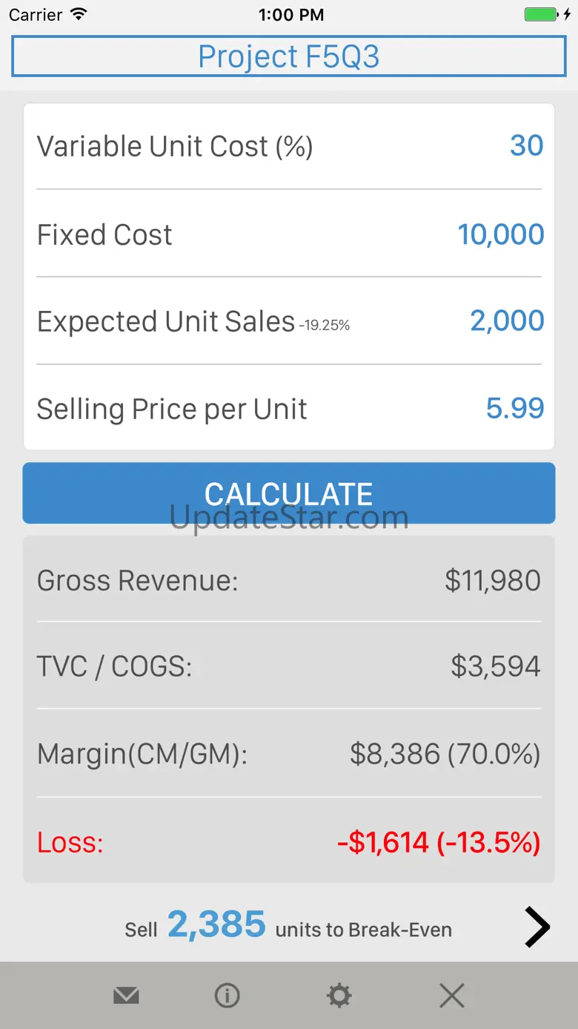This screenshot has width=578, height=1029.
Task: Tap the TVC / COGS result row
Action: 289,666
